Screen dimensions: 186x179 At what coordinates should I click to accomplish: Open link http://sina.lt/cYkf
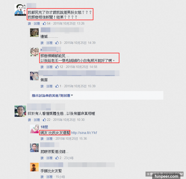(x=84, y=133)
